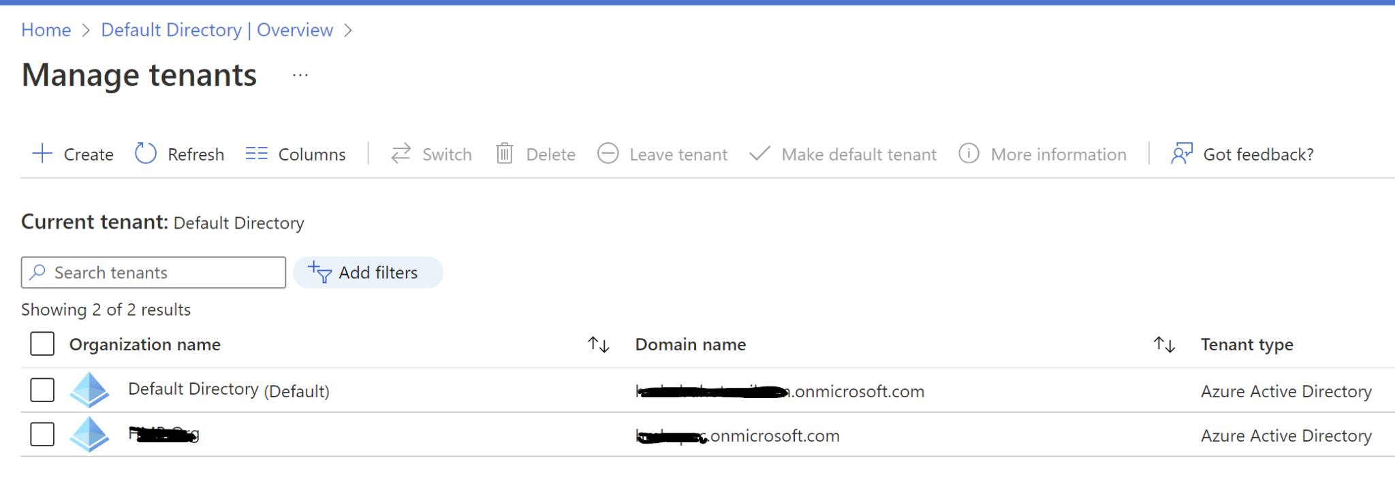Click the More information info icon
The width and height of the screenshot is (1395, 498).
pyautogui.click(x=969, y=154)
